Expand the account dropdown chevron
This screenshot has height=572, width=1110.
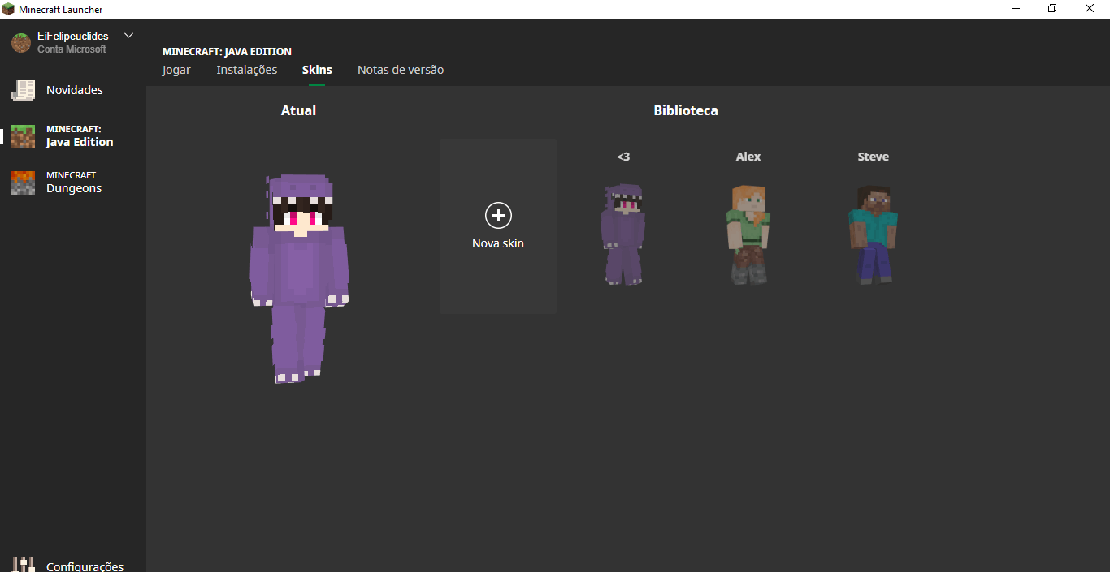coord(128,36)
